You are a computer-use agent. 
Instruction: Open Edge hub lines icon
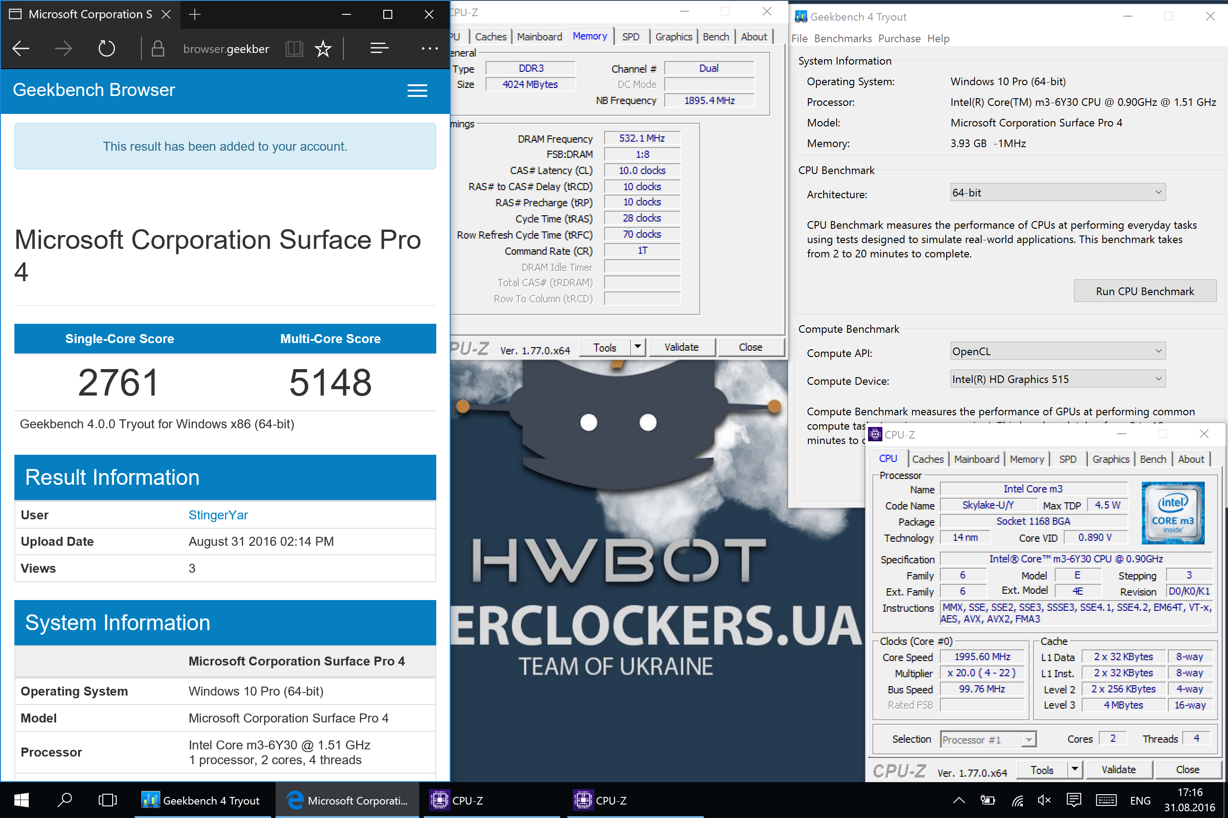tap(379, 48)
